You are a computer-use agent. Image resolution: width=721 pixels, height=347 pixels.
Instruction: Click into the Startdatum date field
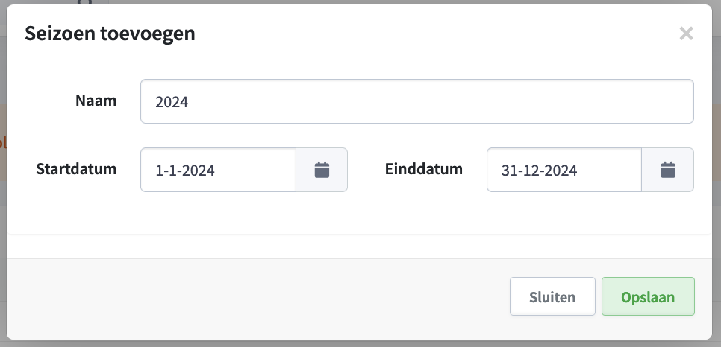tap(219, 170)
